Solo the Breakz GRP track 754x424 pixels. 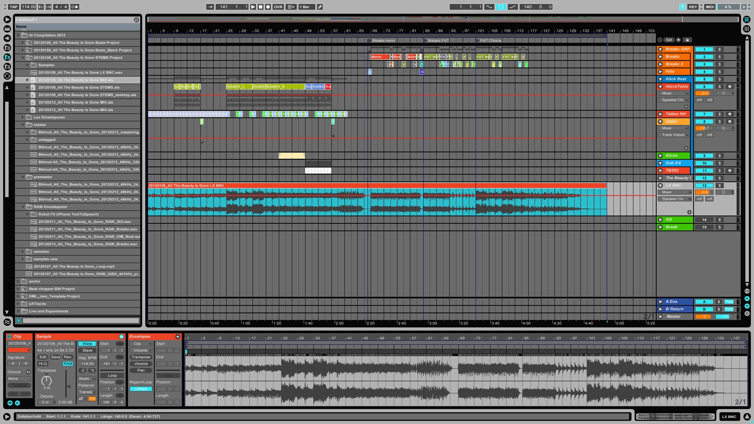pos(719,49)
